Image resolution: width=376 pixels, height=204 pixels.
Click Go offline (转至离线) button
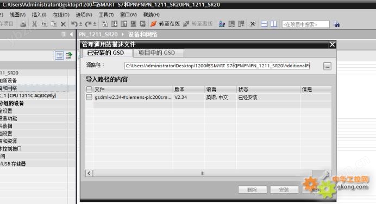click(198, 24)
